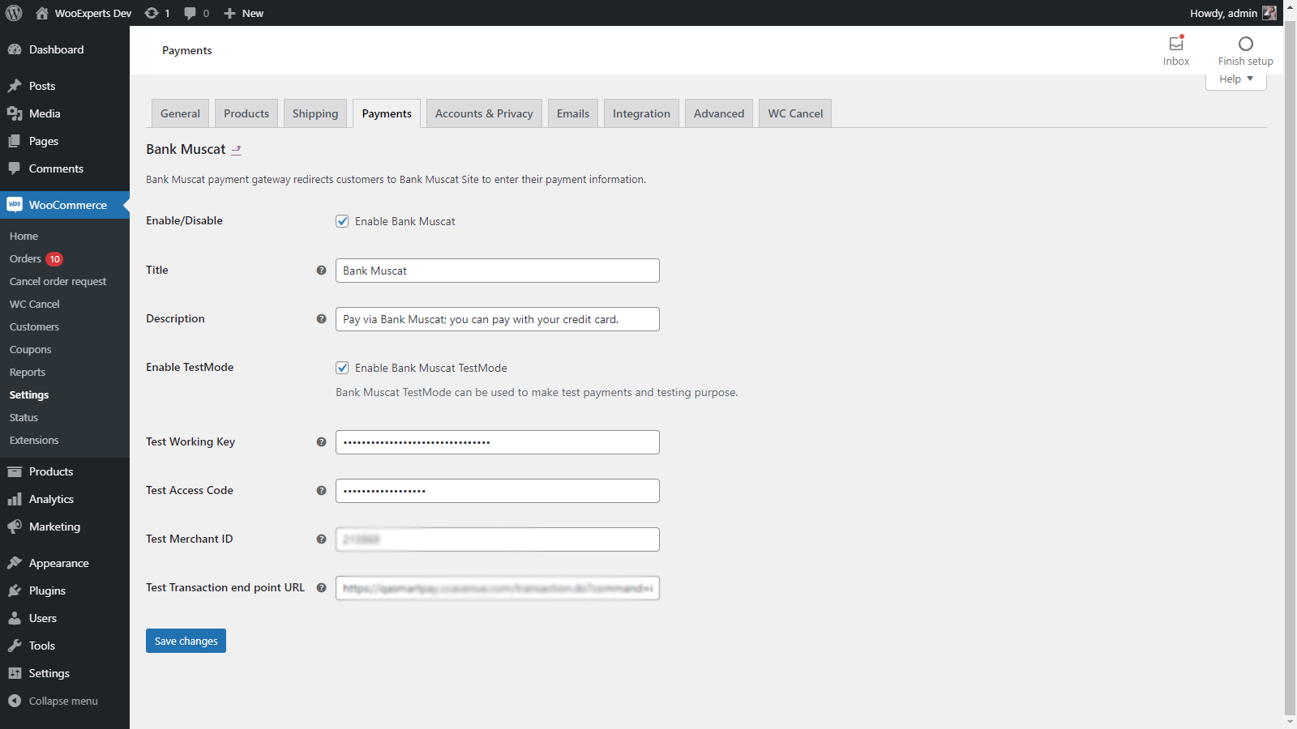The image size is (1297, 729).
Task: Click the Test Merchant ID field
Action: pos(498,539)
